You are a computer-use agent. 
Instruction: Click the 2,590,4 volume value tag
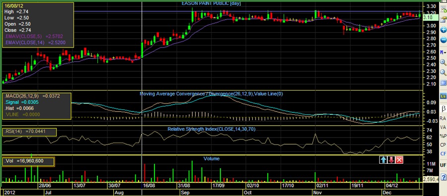coord(431,179)
